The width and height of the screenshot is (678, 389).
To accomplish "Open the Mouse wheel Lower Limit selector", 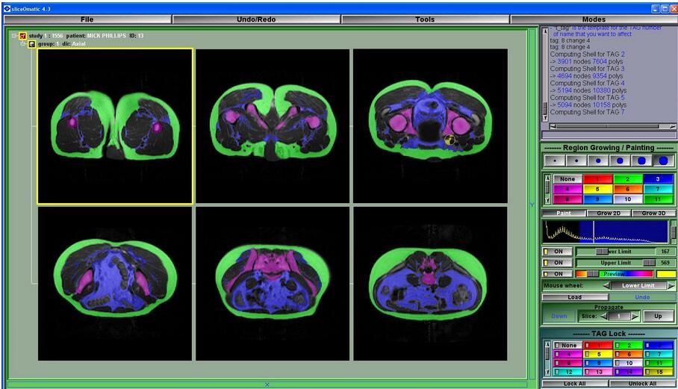I will pos(638,286).
